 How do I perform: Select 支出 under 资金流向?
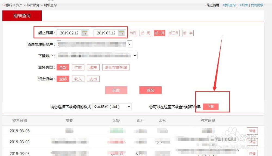tap(93, 79)
